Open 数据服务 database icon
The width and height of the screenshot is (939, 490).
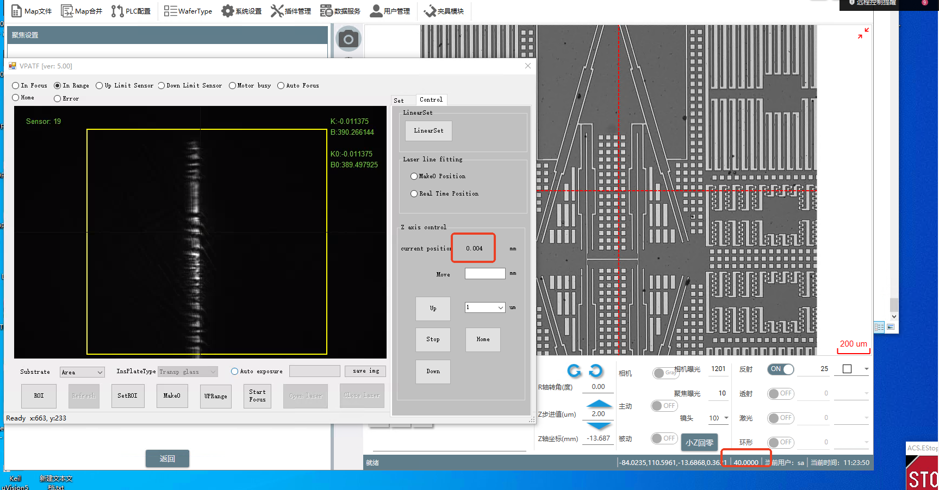[340, 11]
